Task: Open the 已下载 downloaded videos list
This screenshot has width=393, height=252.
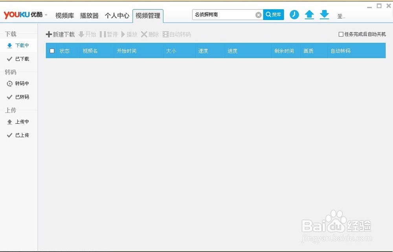Action: 19,59
